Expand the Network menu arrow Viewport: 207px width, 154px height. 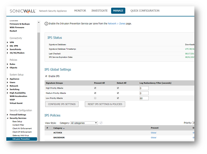(8, 86)
